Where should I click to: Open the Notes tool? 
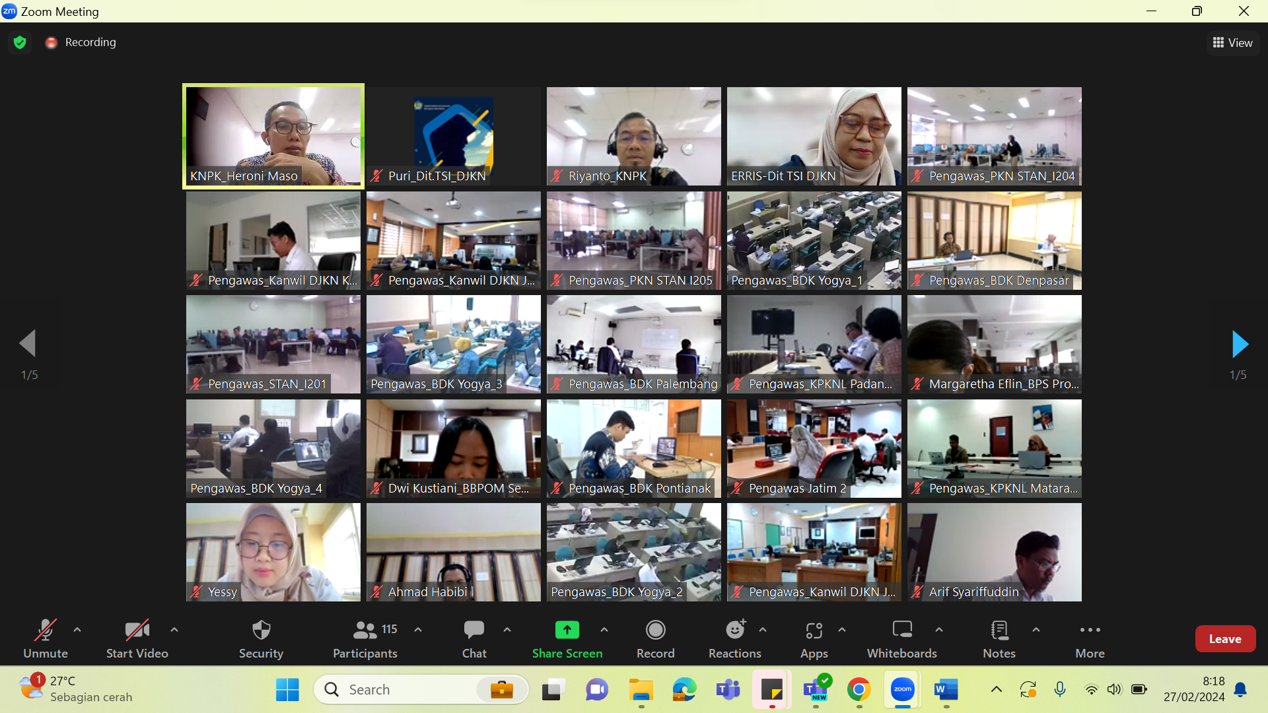tap(999, 638)
